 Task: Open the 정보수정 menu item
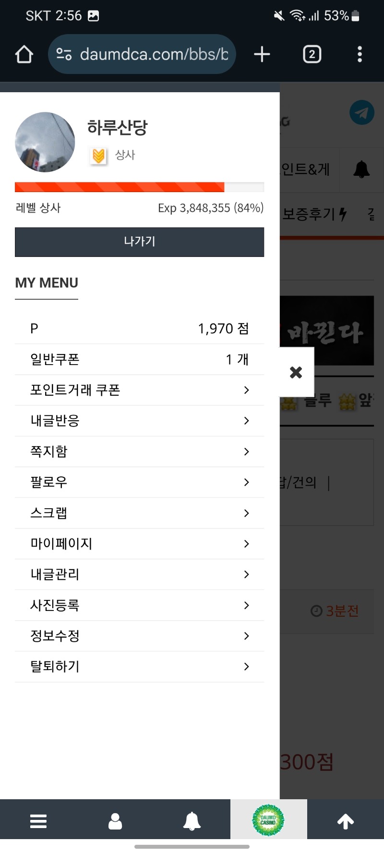tap(139, 636)
